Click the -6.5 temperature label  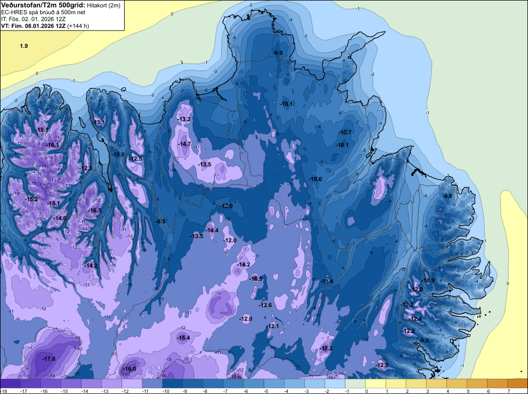[x=161, y=221]
